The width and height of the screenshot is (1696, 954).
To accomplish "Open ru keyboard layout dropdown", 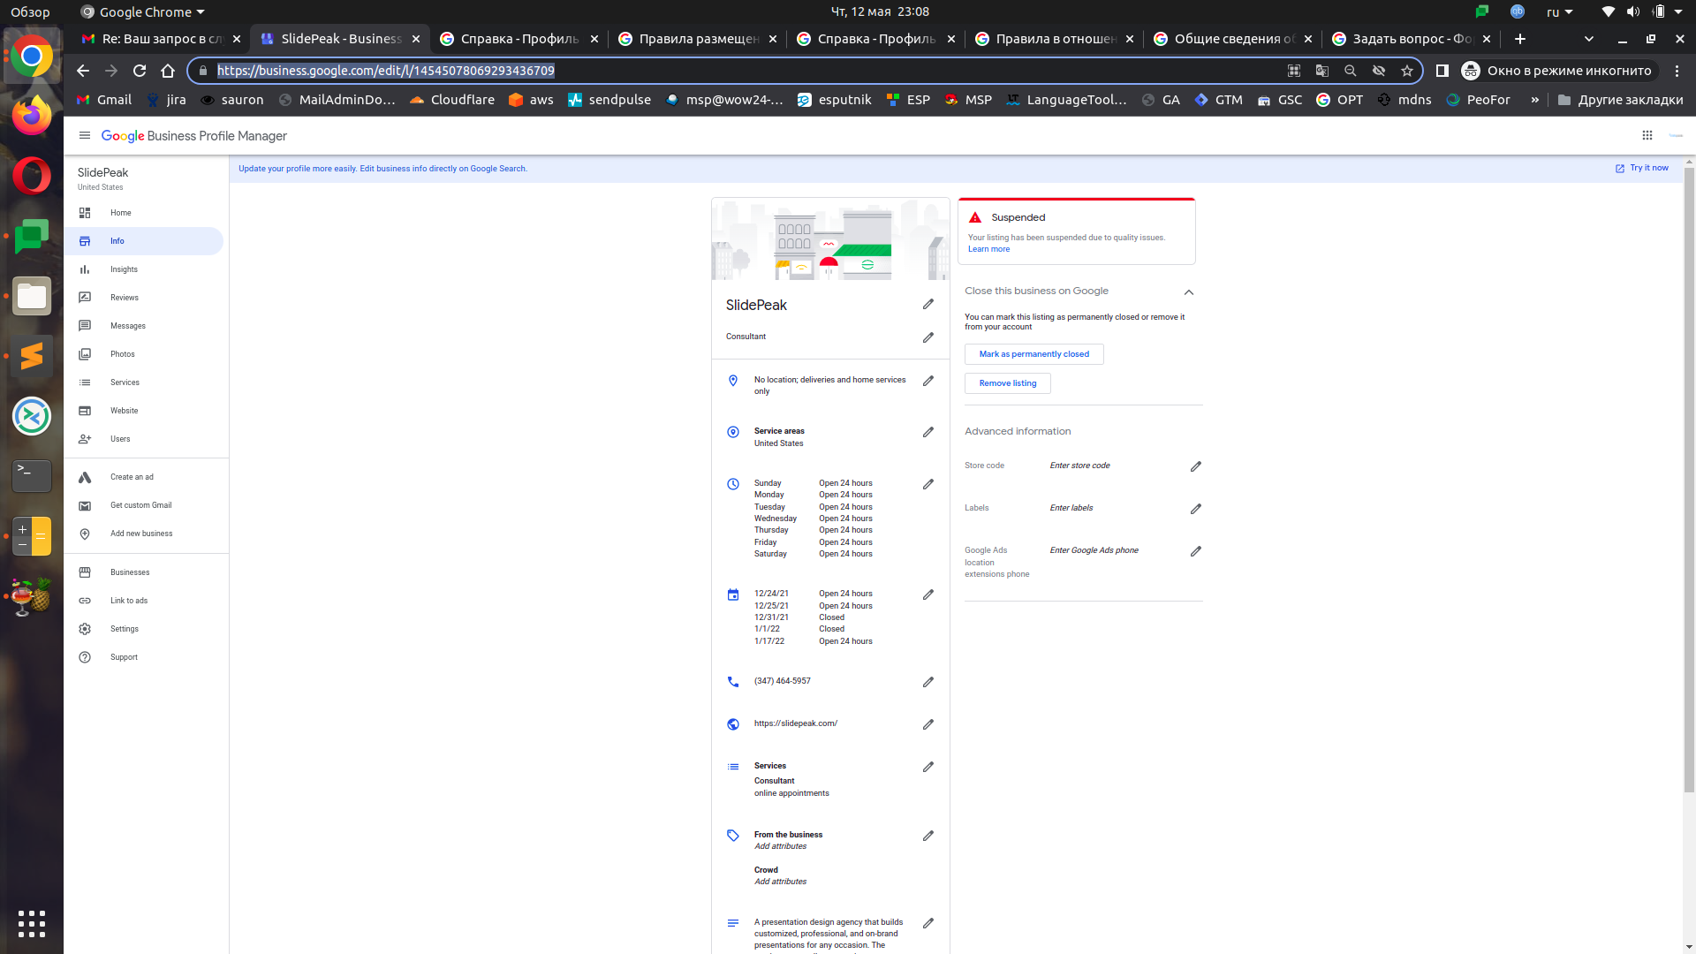I will click(x=1560, y=11).
